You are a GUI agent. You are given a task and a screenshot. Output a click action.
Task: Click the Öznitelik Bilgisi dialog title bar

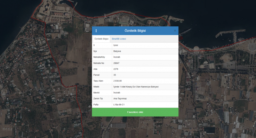[135, 31]
